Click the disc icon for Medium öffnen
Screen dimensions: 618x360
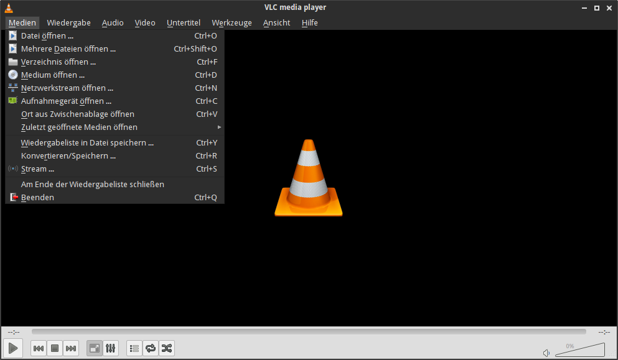13,75
